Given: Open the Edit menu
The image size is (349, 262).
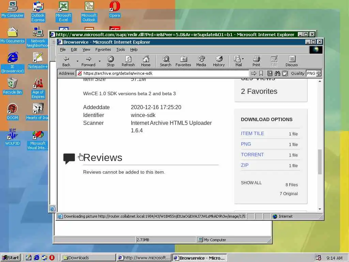Looking at the screenshot, I should pyautogui.click(x=74, y=49).
